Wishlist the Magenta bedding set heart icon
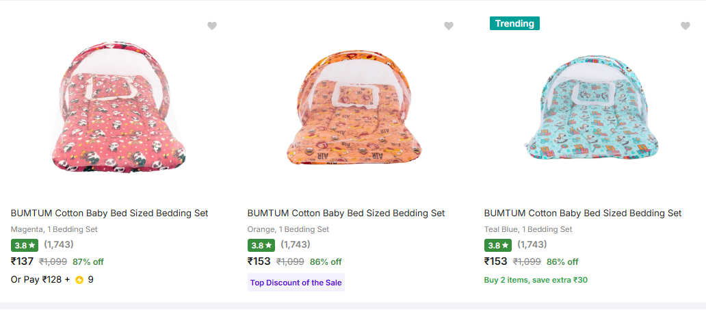 [212, 26]
